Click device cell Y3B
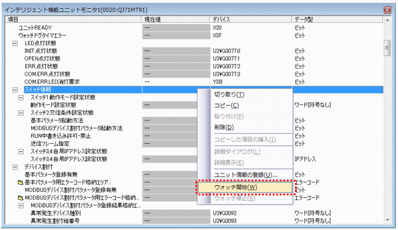 tap(217, 82)
